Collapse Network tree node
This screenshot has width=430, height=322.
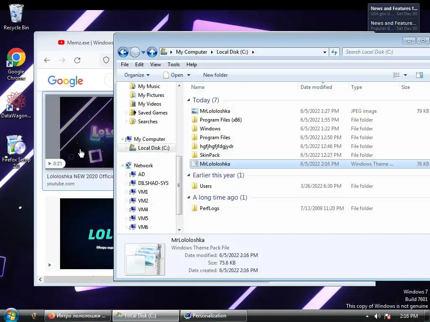coord(122,165)
